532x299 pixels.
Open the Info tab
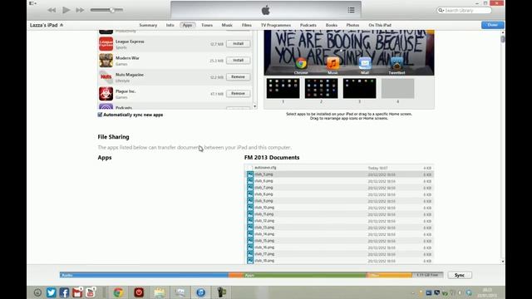pyautogui.click(x=170, y=25)
